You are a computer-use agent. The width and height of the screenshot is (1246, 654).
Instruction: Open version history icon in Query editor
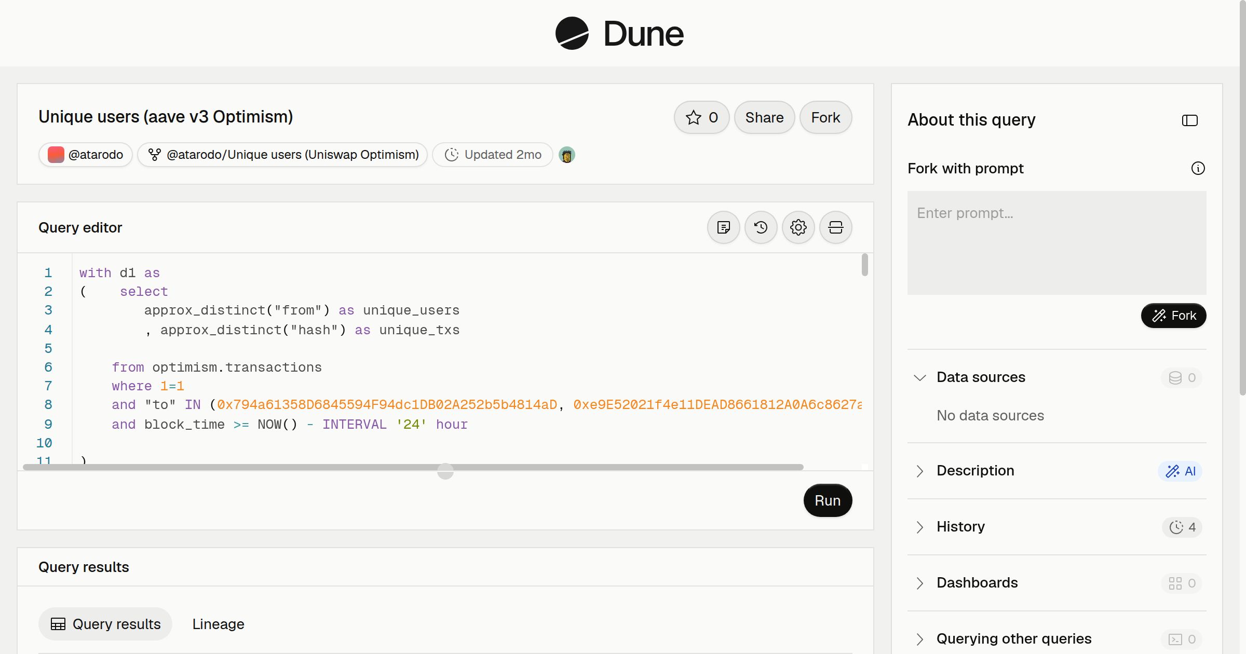pyautogui.click(x=761, y=227)
